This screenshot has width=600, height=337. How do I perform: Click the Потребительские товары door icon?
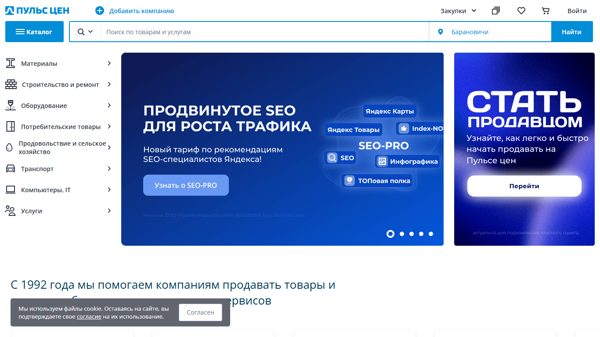tap(11, 126)
